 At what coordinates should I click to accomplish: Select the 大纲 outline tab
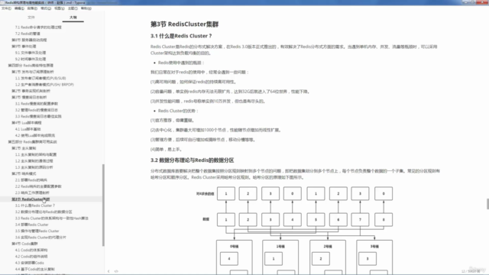tap(73, 18)
